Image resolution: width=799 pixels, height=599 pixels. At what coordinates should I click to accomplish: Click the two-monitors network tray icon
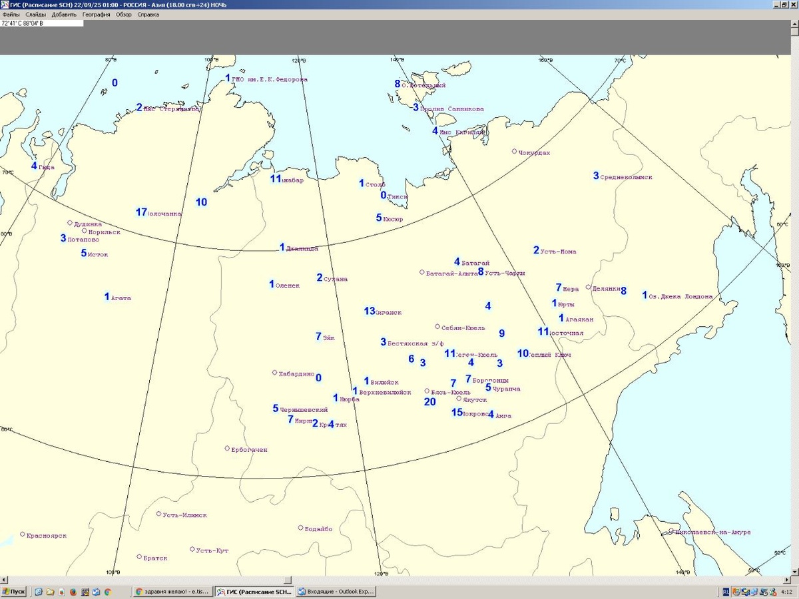[754, 591]
